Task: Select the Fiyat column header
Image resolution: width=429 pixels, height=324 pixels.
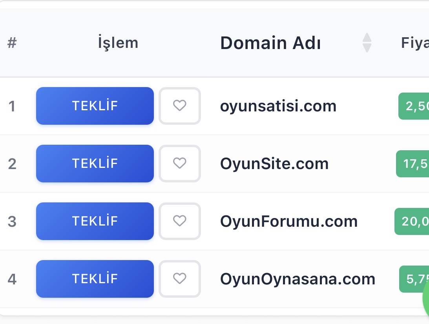Action: point(415,43)
